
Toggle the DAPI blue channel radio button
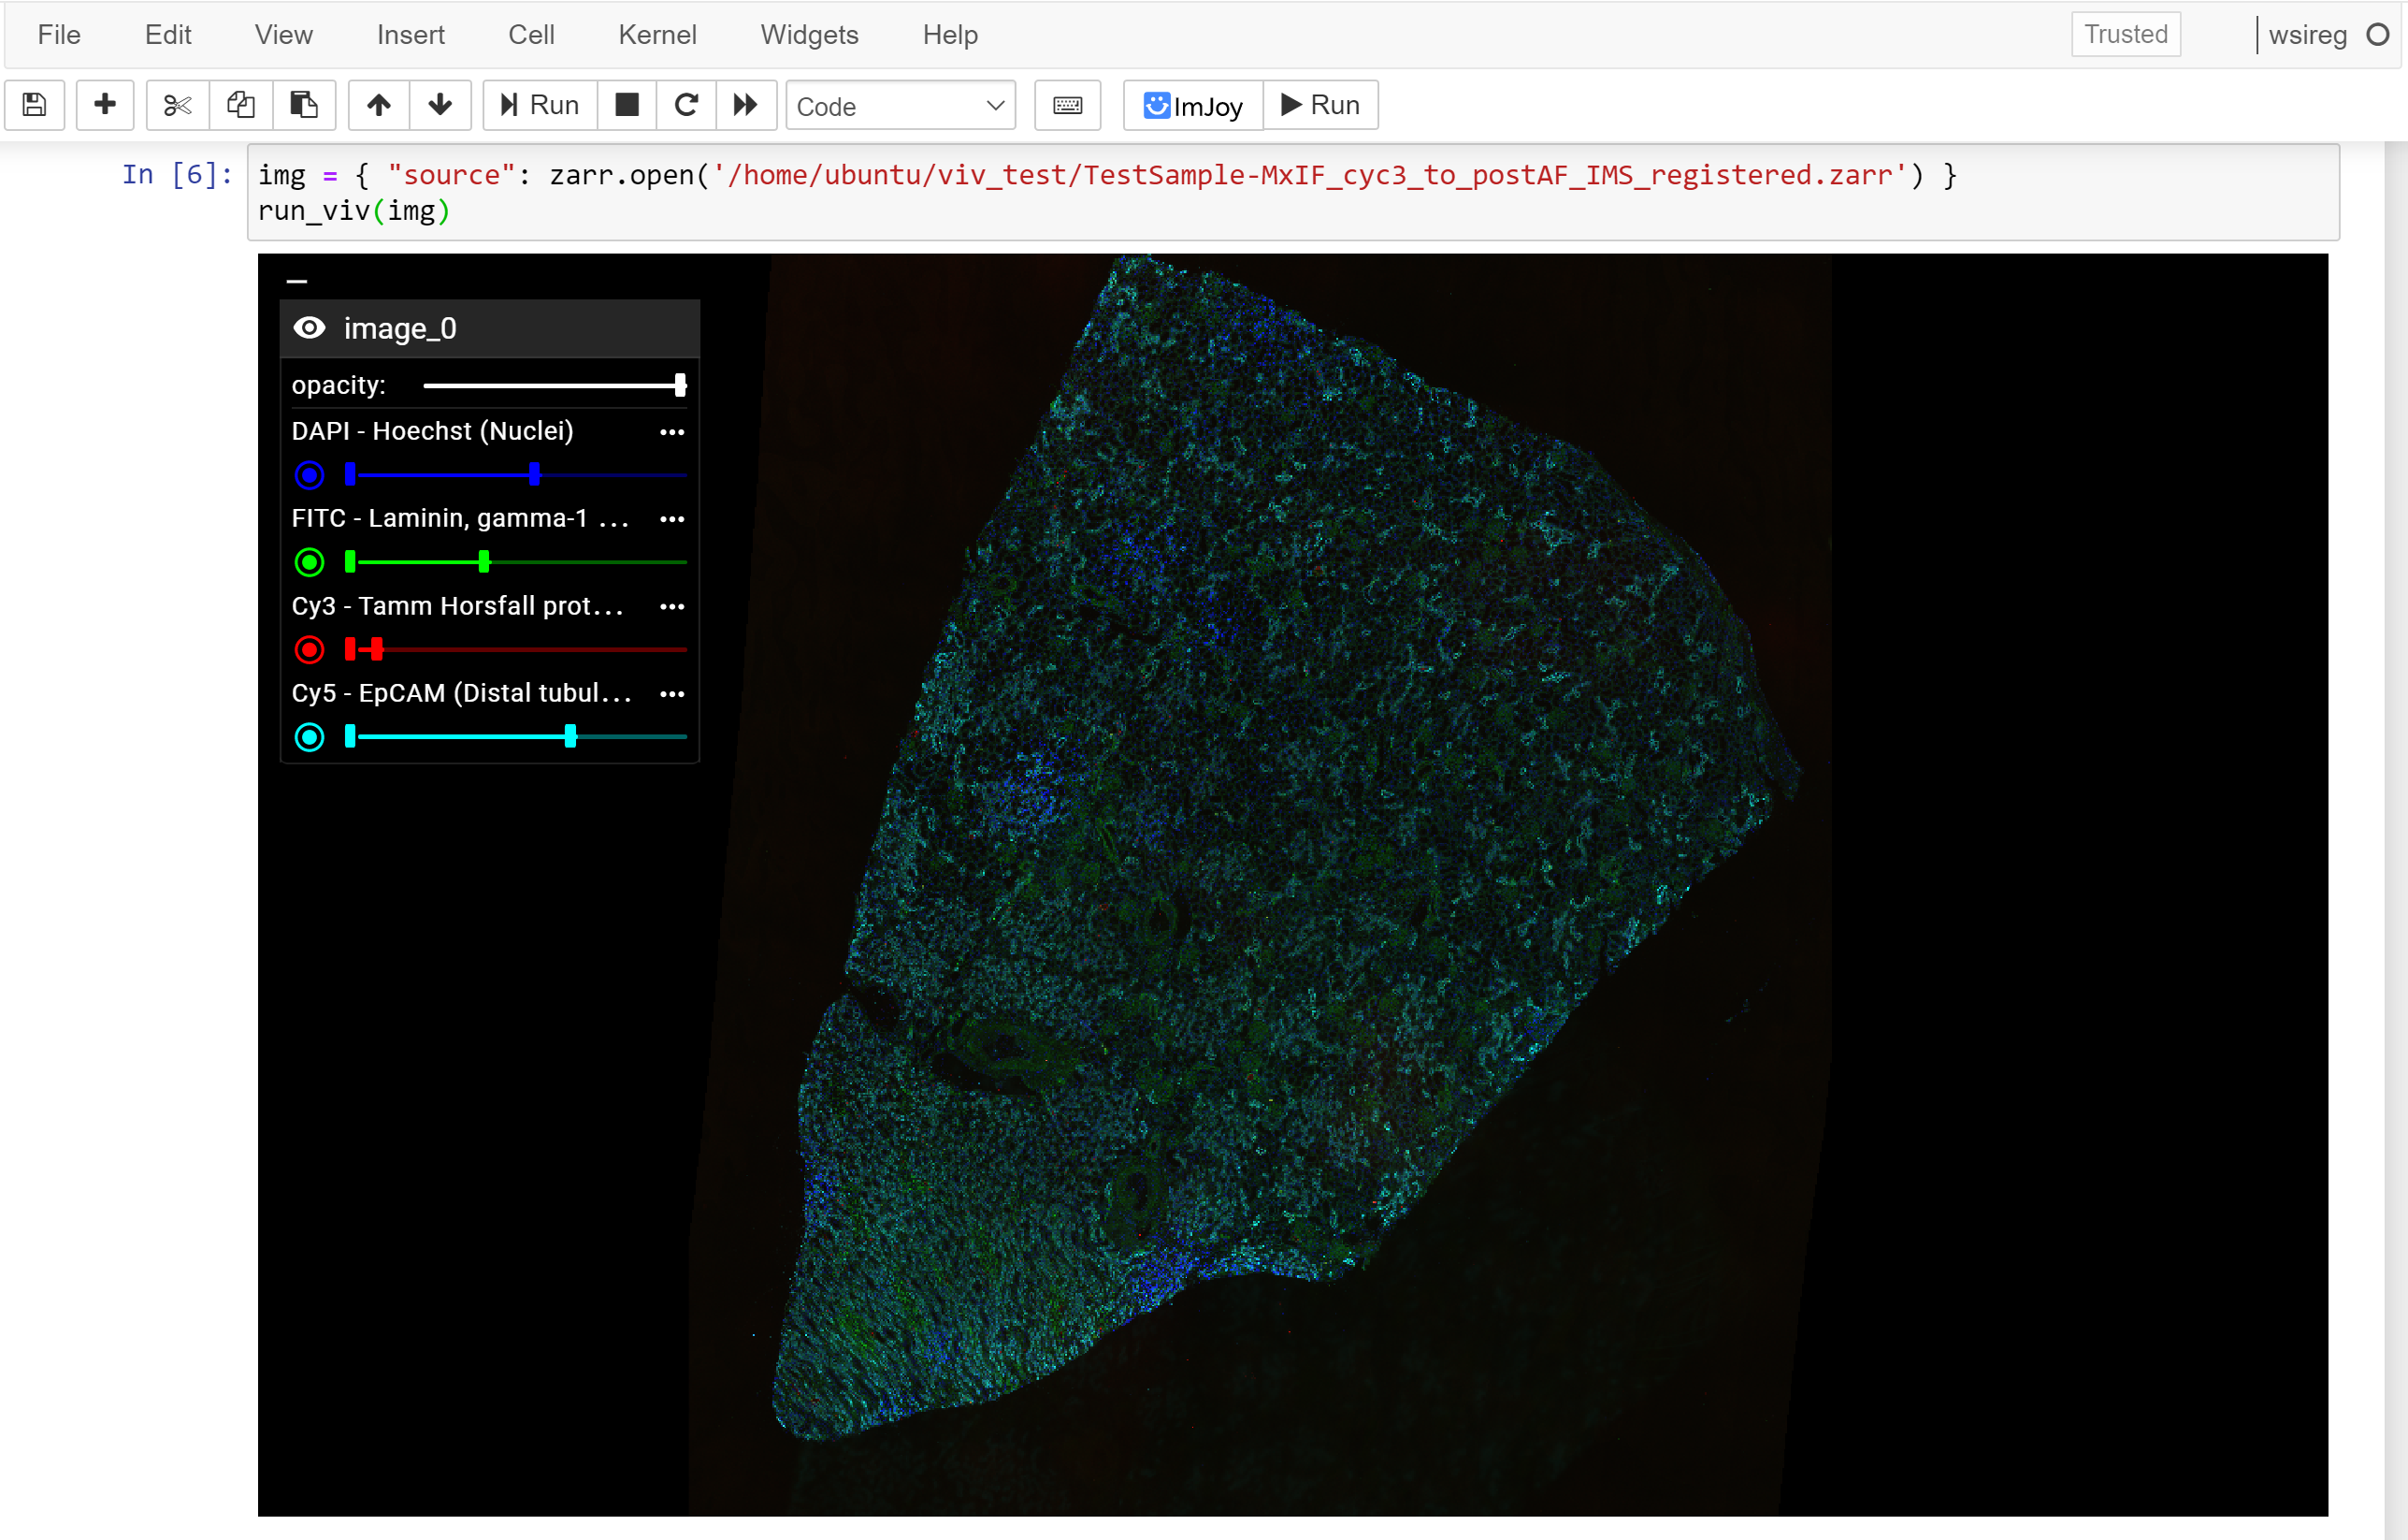point(309,474)
